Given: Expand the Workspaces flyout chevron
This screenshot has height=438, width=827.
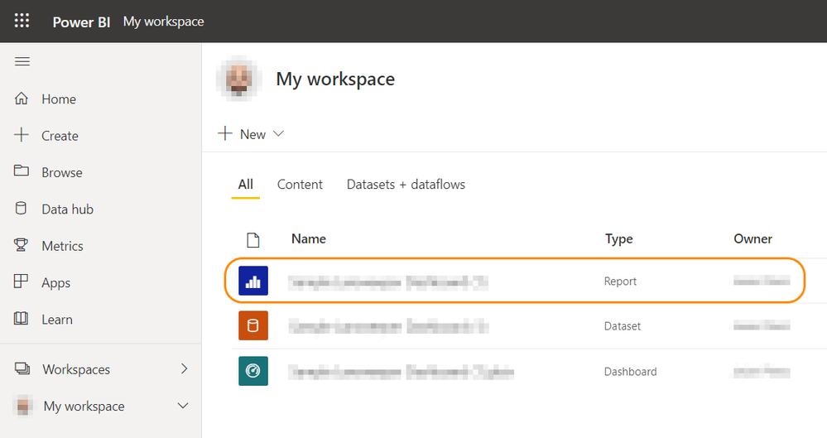Looking at the screenshot, I should point(184,369).
